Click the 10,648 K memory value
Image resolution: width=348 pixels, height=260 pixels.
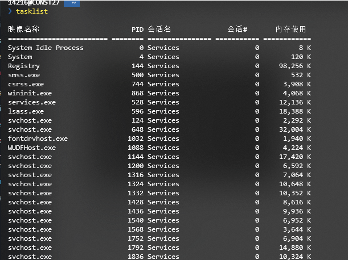[x=295, y=184]
